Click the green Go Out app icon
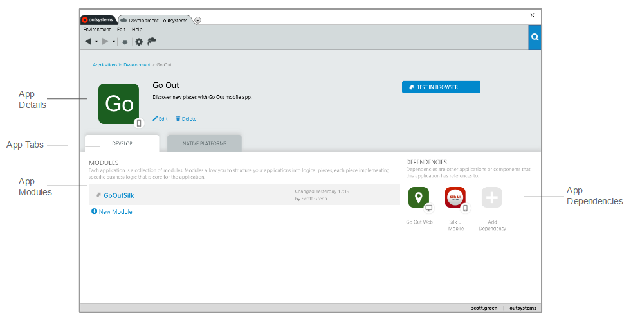The height and width of the screenshot is (318, 631). [x=118, y=103]
